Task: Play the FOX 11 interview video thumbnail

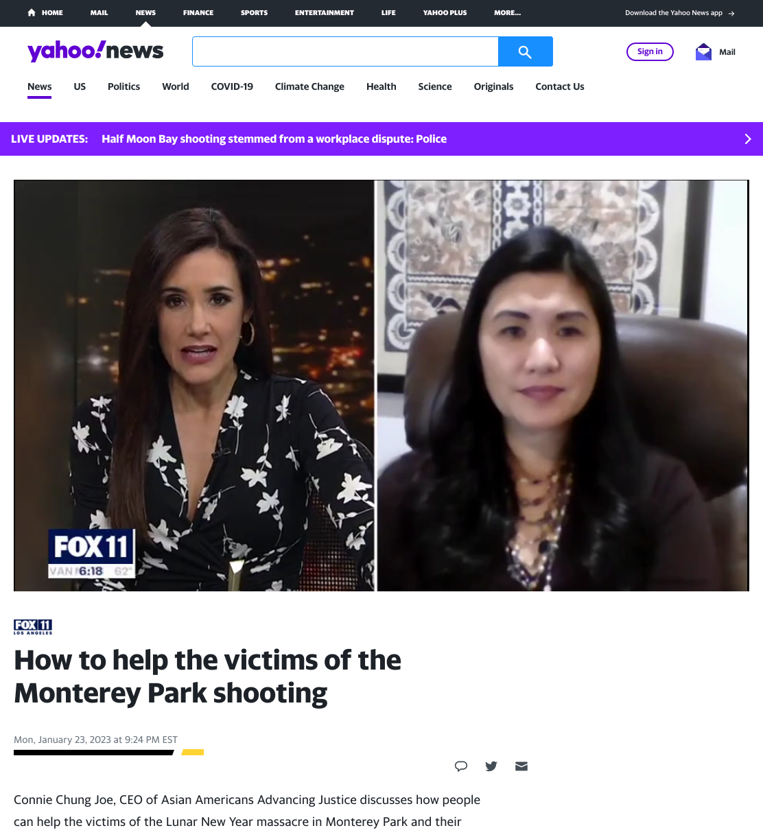Action: 381,386
